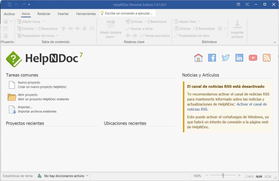
Task: Collapse the ribbon with the chevron arrow
Action: point(274,42)
